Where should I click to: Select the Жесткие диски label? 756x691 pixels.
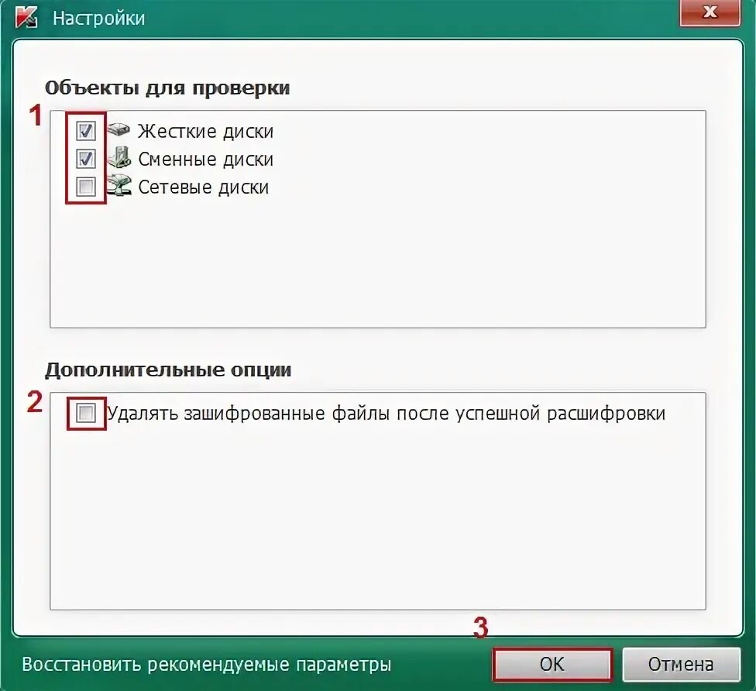[x=206, y=131]
